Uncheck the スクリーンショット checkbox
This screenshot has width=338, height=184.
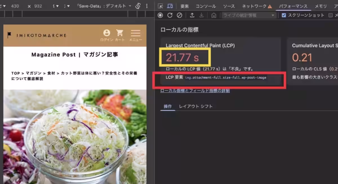[284, 16]
